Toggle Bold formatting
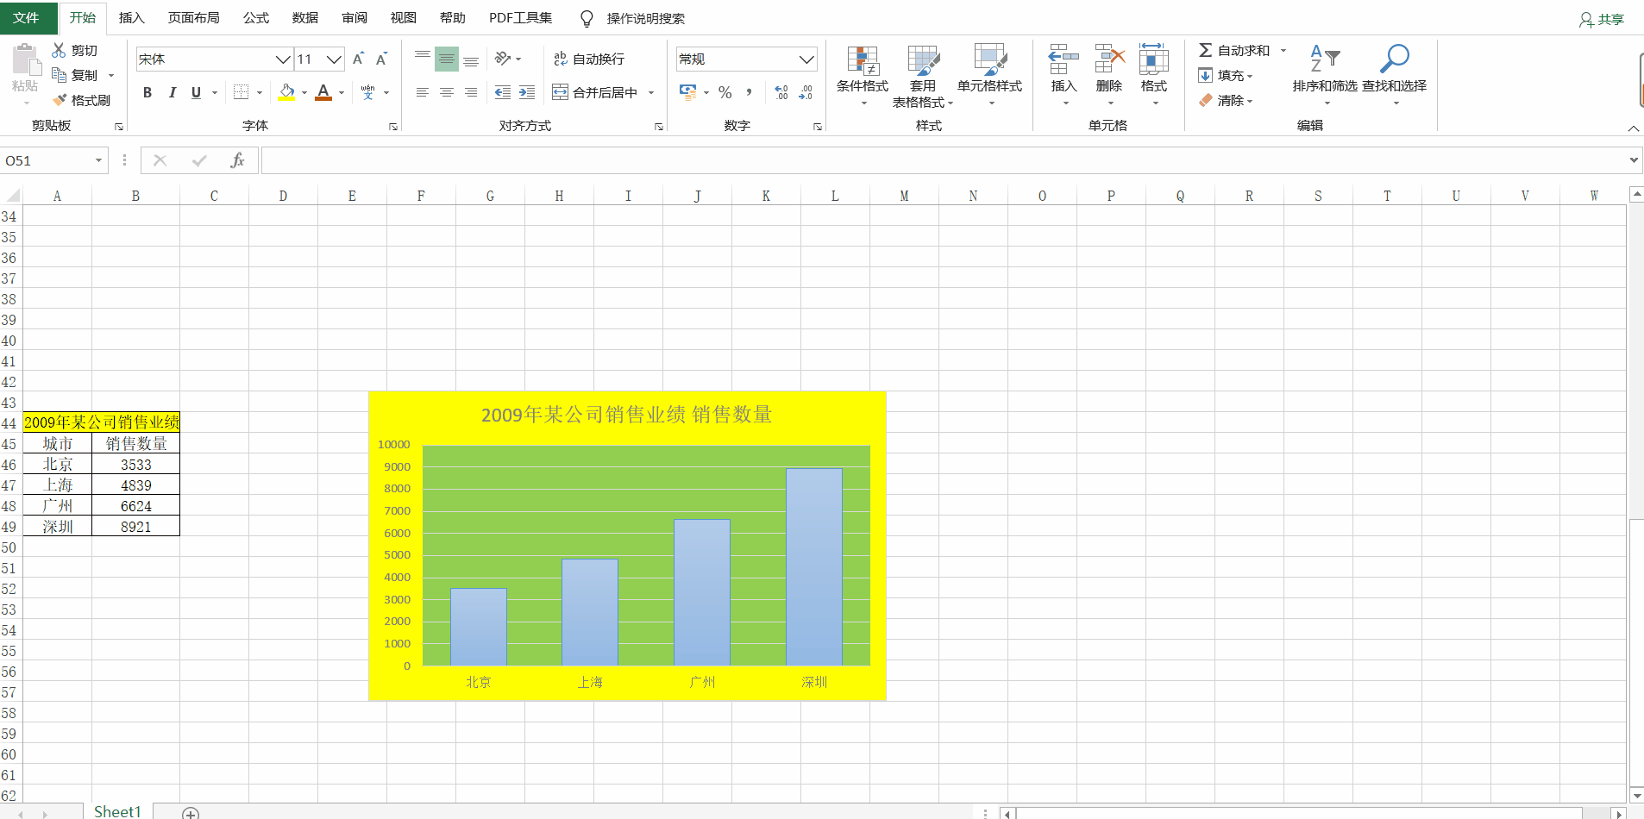 point(147,92)
